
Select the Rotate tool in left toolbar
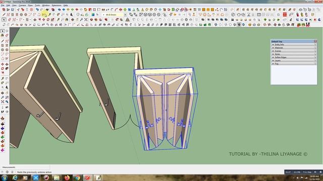pyautogui.click(x=3, y=68)
